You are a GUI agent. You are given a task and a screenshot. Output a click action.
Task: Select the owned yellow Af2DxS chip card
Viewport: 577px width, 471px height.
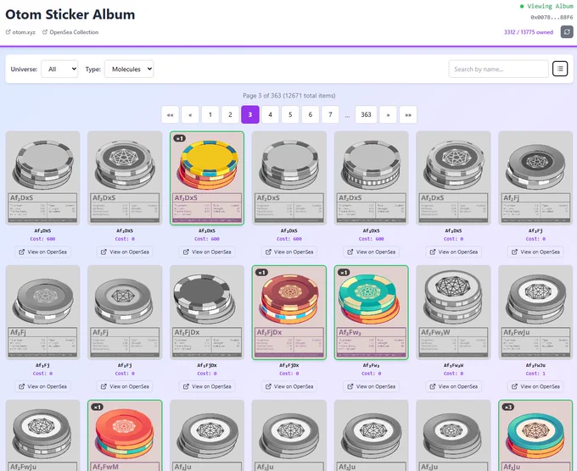[207, 178]
